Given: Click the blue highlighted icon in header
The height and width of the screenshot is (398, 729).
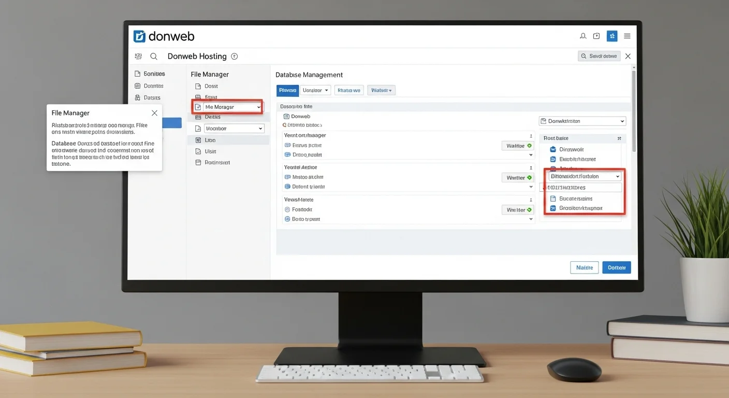Looking at the screenshot, I should [x=612, y=36].
